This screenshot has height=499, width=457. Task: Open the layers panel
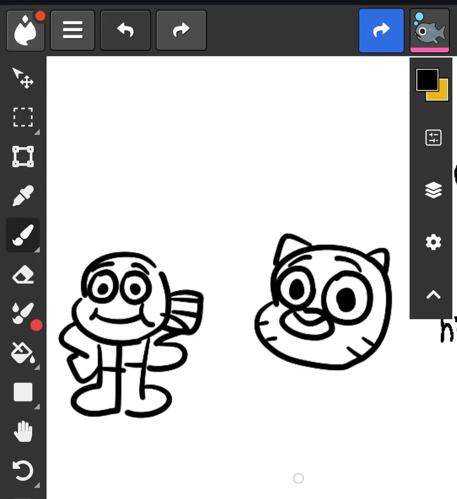coord(434,190)
